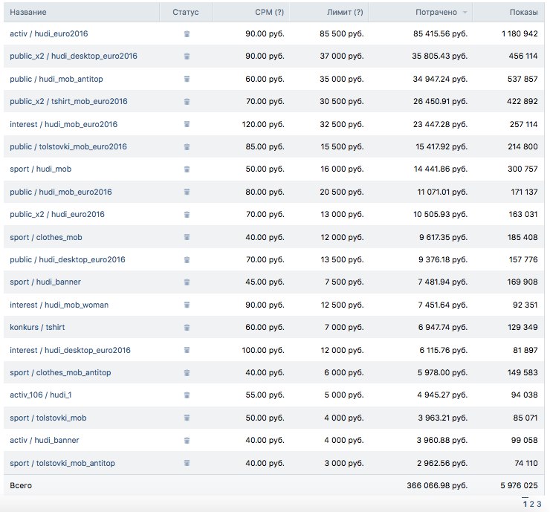Click status icon for activ_106 / hudi_1
The image size is (550, 512).
click(187, 395)
